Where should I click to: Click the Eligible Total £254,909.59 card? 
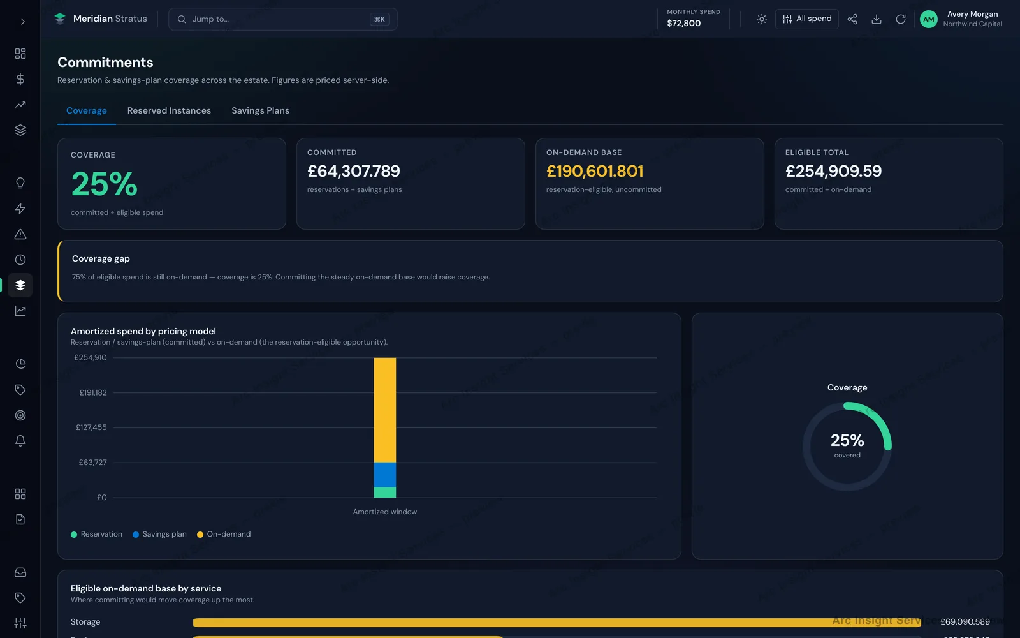(x=889, y=184)
